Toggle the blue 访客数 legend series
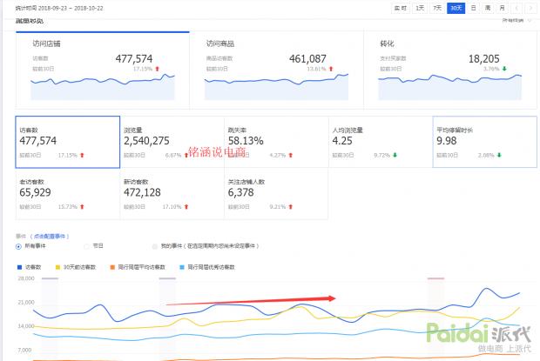 tap(30, 267)
